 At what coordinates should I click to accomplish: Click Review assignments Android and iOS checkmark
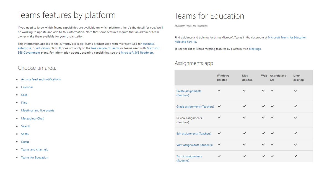click(x=272, y=118)
